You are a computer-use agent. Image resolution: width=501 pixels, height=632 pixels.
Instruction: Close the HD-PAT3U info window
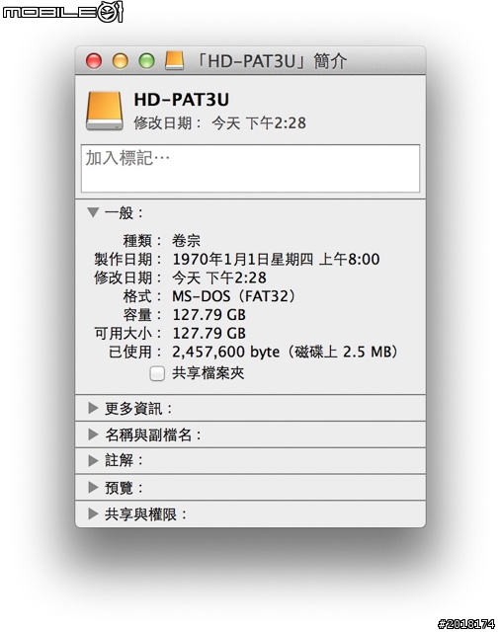[x=94, y=61]
